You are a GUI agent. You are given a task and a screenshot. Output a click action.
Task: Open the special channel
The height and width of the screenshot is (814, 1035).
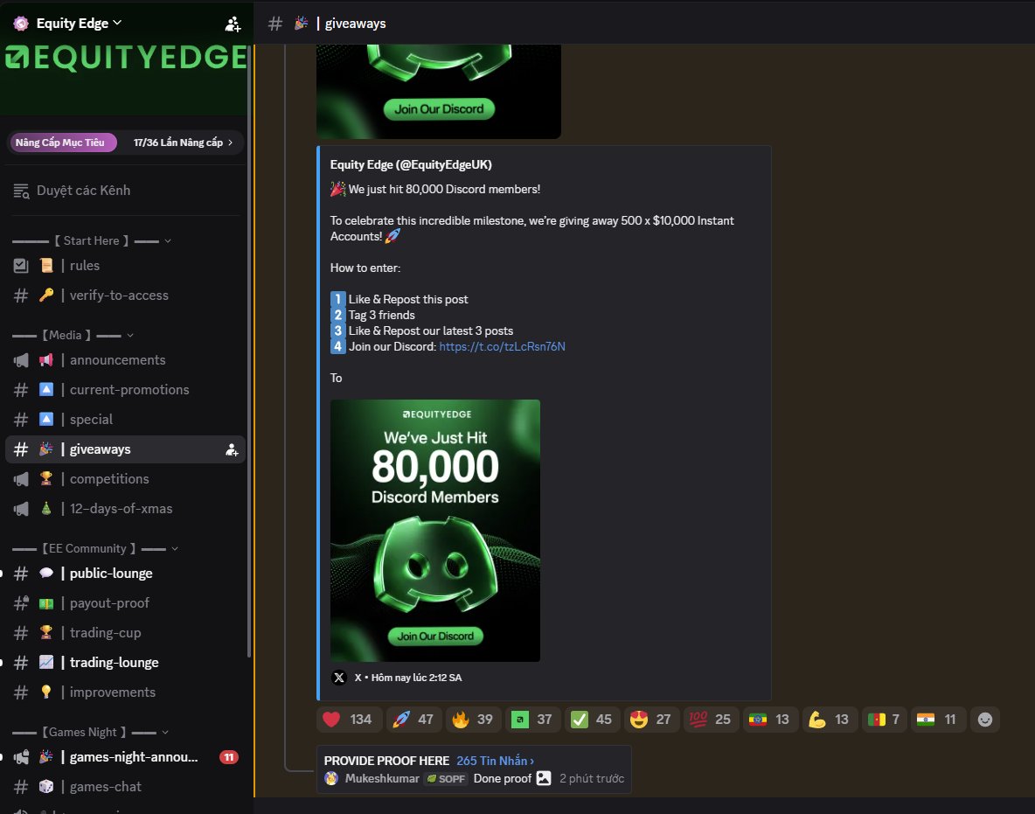tap(125, 419)
